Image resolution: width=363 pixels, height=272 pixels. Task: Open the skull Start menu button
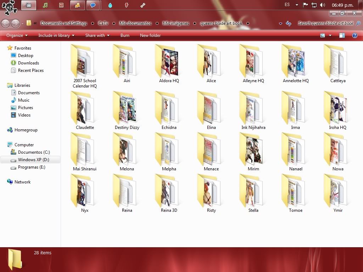point(9,7)
